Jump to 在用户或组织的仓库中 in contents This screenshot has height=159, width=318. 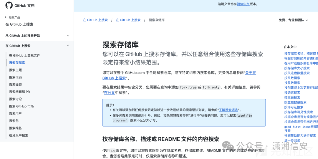coord(301,63)
